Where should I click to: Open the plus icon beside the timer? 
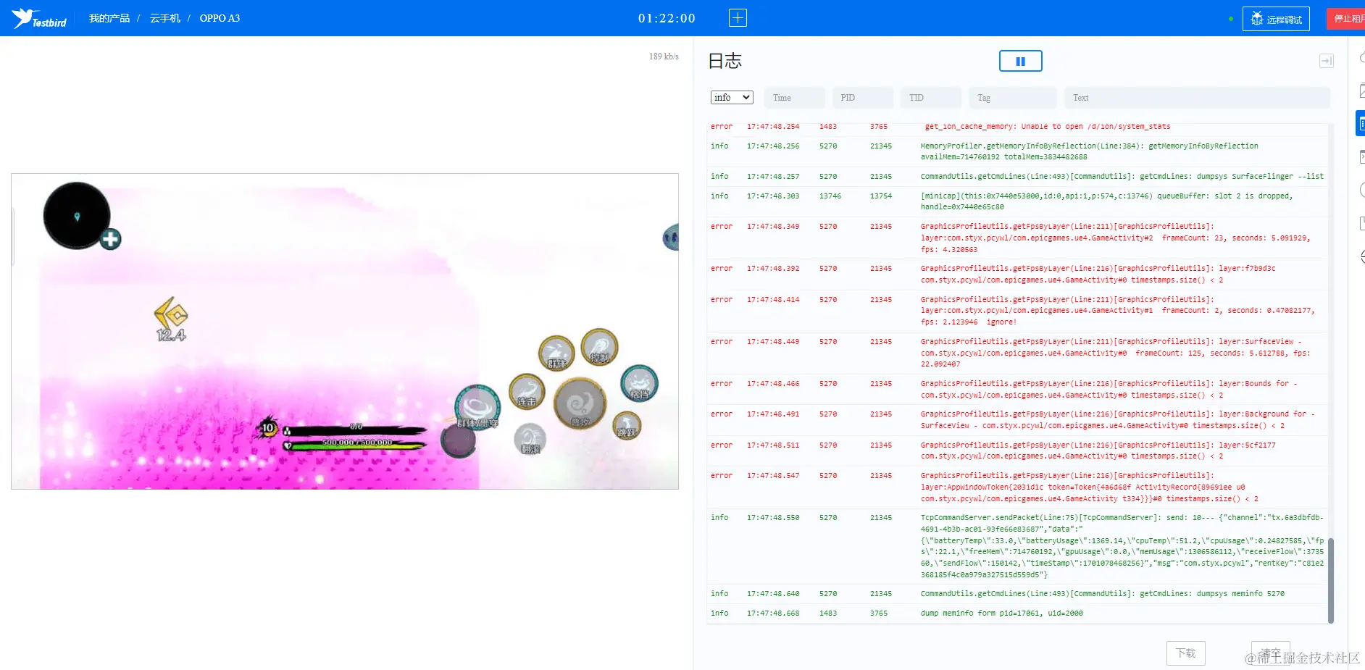click(738, 18)
